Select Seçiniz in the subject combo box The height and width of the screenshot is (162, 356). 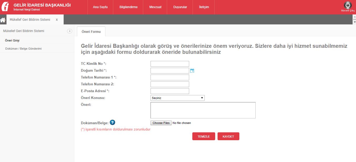177,98
